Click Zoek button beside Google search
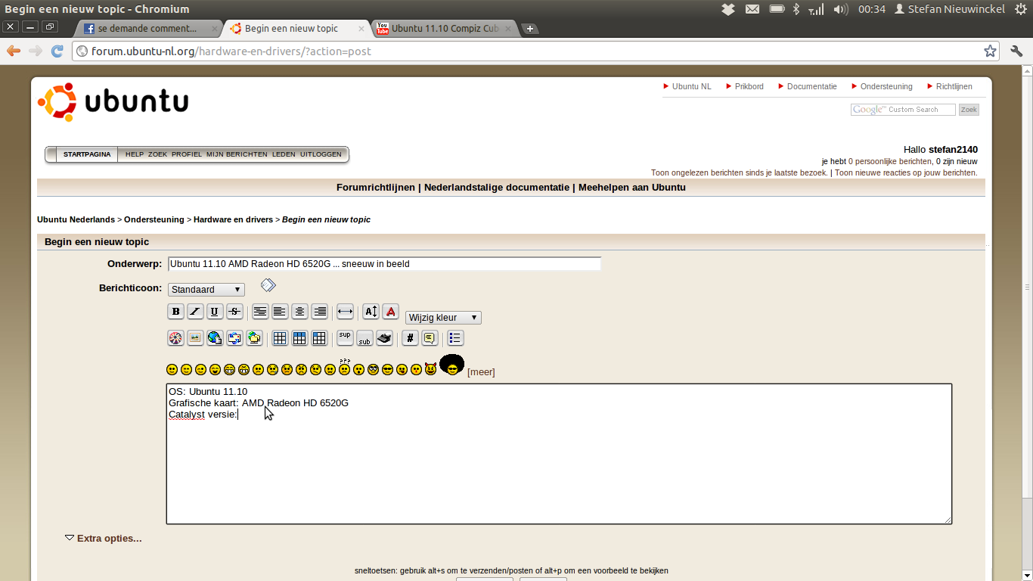The height and width of the screenshot is (581, 1033). (969, 110)
